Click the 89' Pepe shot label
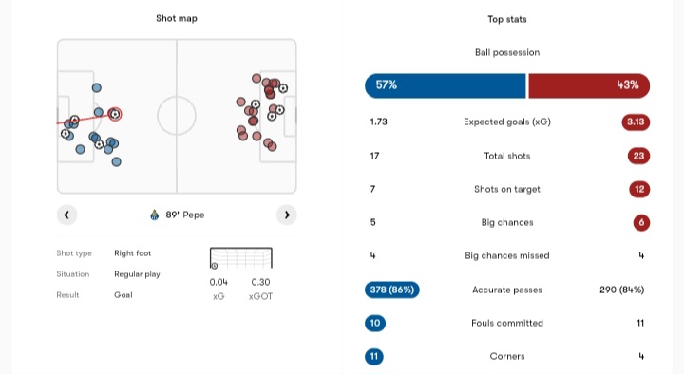 tap(185, 215)
